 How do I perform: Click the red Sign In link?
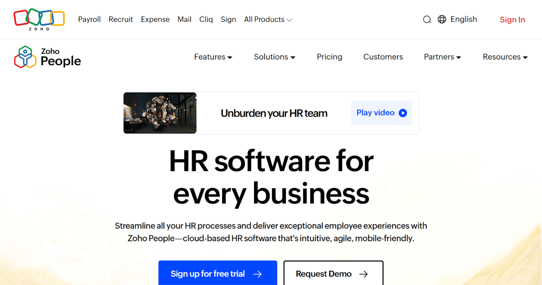pos(512,20)
